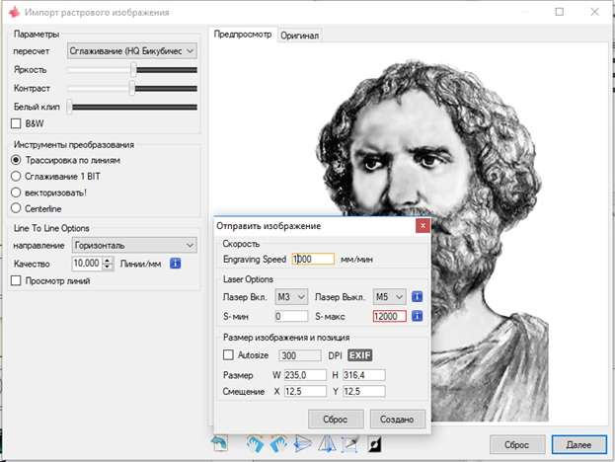The width and height of the screenshot is (615, 462).
Task: Maximize the import window
Action: 560,12
